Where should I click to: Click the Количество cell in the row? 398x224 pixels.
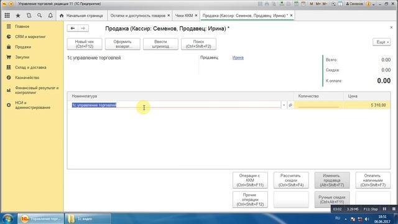[318, 105]
